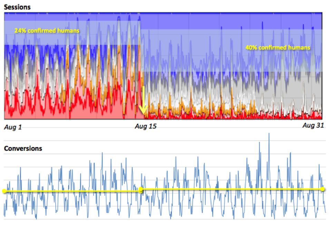This screenshot has height=227, width=331.
Task: Click the Sessions chart title
Action: coord(17,7)
